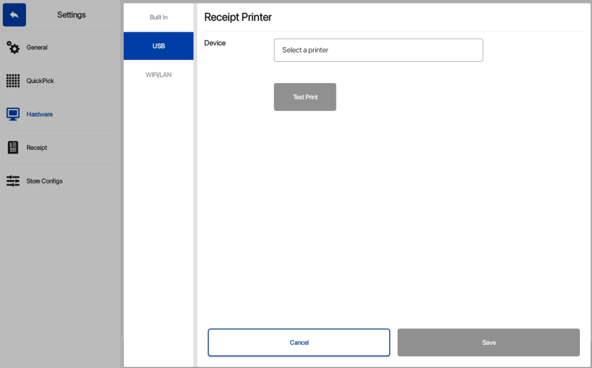
Task: Click the back arrow button
Action: pyautogui.click(x=14, y=14)
